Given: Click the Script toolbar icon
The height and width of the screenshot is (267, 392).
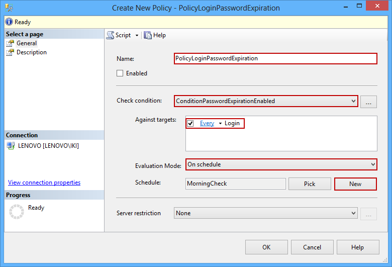Looking at the screenshot, I should [111, 35].
